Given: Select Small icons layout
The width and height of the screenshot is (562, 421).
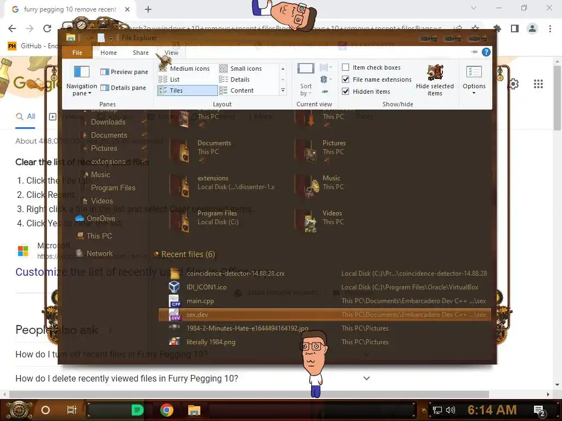Looking at the screenshot, I should (240, 69).
